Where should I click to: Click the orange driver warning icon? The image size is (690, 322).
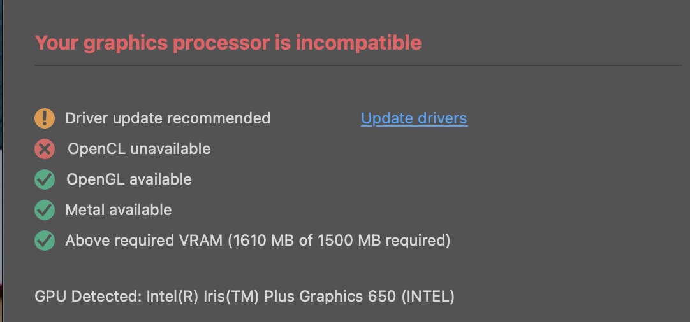(x=45, y=118)
